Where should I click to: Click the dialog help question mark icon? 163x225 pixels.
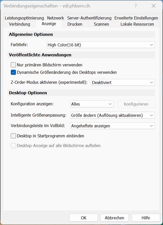coord(135,6)
